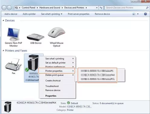Click the 'Default' state text
This screenshot has height=114, width=150.
pos(74,103)
